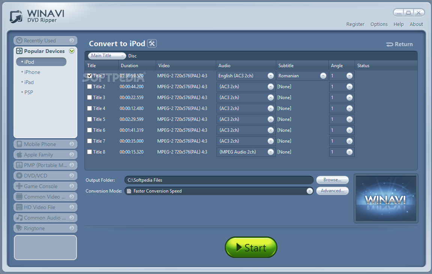The image size is (432, 274).
Task: Click the Return link
Action: 399,44
